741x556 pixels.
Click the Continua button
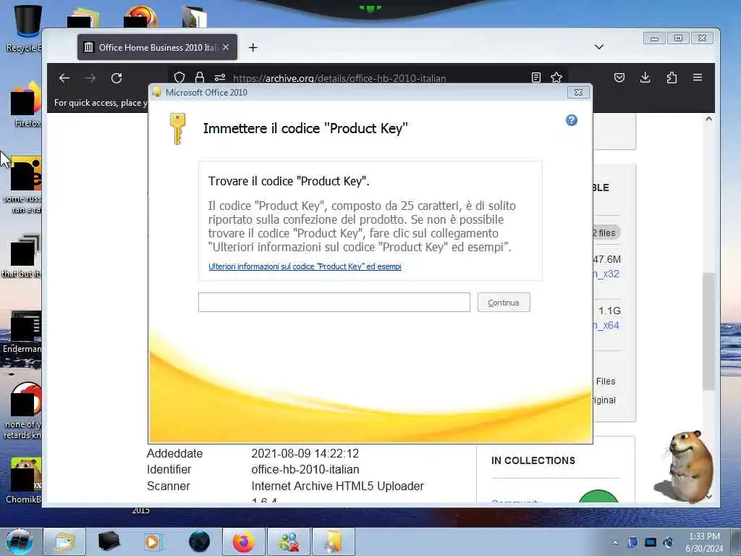click(x=504, y=303)
